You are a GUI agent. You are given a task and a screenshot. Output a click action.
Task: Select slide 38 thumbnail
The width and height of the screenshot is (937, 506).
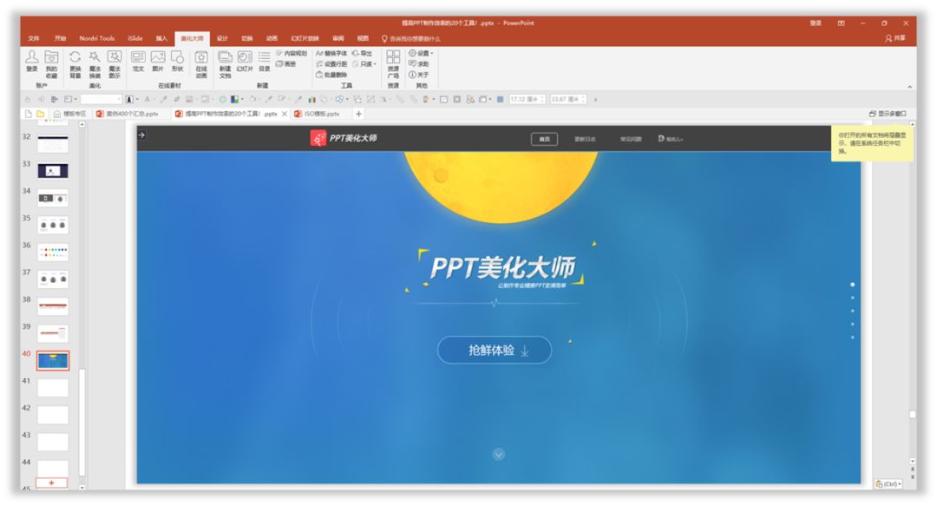tap(53, 306)
